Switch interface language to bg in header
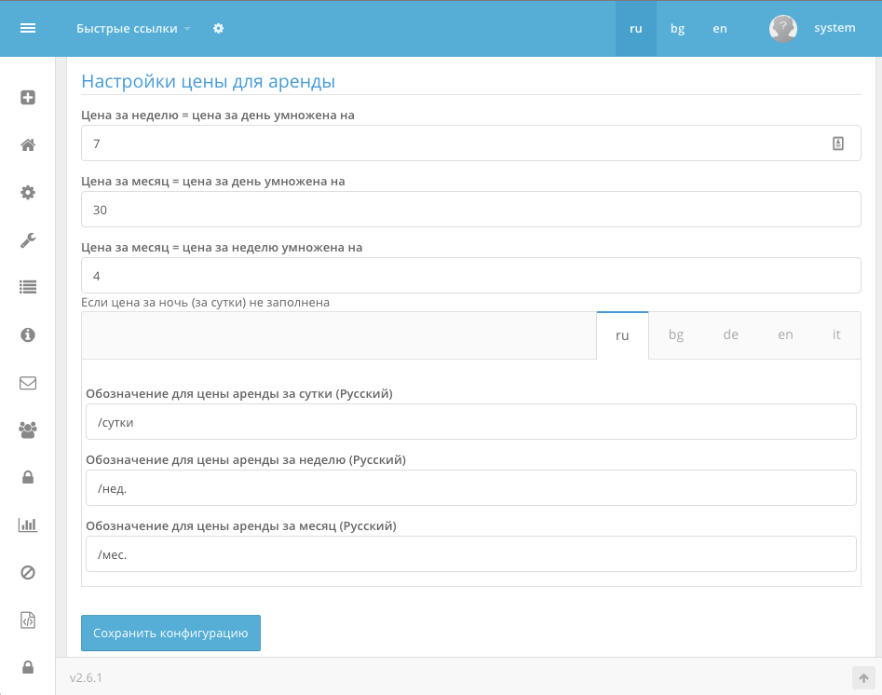882x695 pixels. click(677, 29)
